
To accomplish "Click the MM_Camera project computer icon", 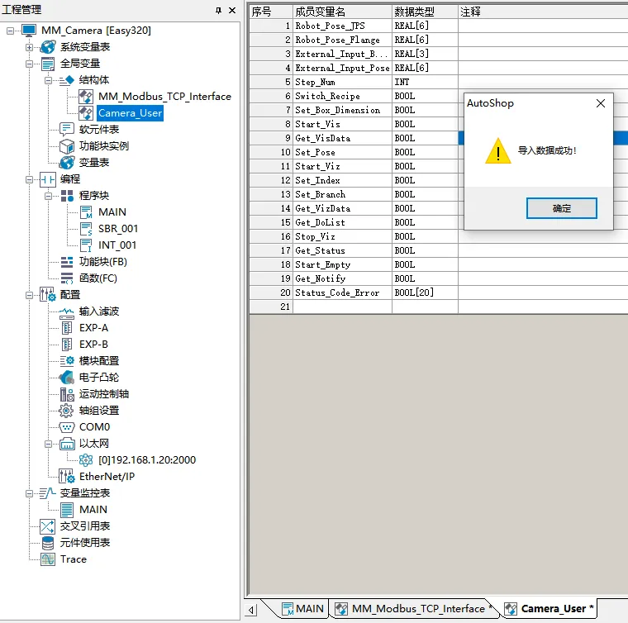I will click(28, 31).
